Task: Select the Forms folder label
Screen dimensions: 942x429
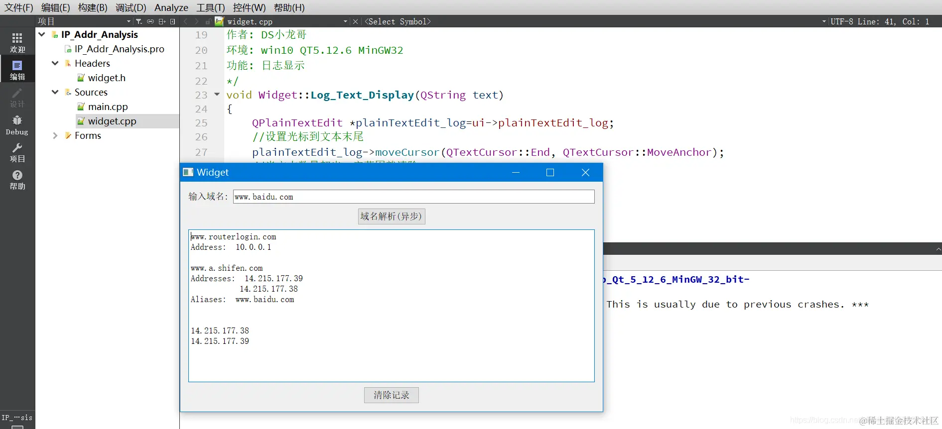Action: point(88,135)
